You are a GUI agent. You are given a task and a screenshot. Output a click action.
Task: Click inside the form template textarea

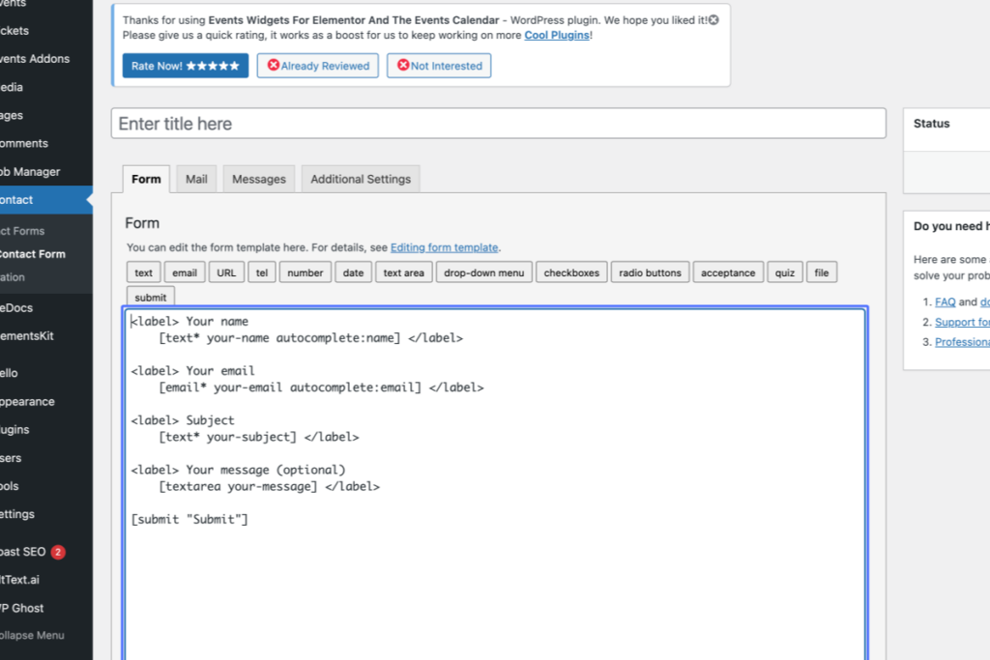pyautogui.click(x=495, y=486)
